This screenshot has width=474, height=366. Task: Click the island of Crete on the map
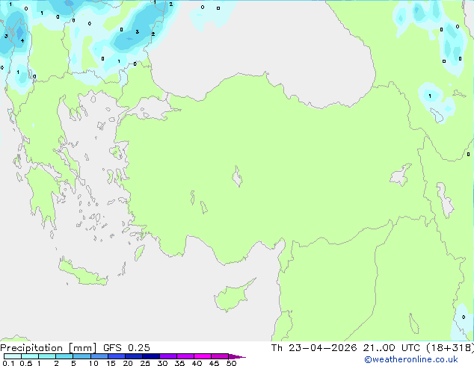83,273
